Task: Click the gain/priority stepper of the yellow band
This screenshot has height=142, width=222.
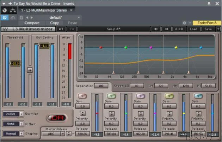Action: 169,114
